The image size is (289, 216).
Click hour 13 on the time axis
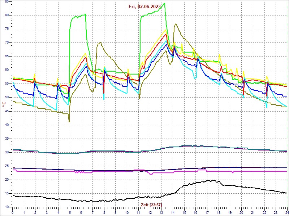pyautogui.click(x=161, y=212)
